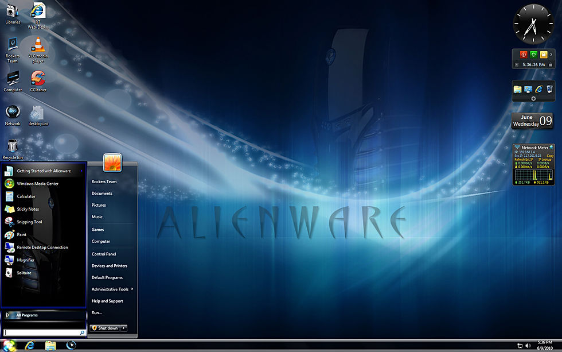
Task: Open Getting Started with Alienware
Action: coord(44,171)
